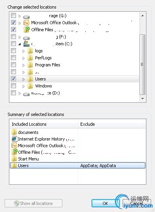
Task: Click the tree scrollbar down arrow
Action: pyautogui.click(x=143, y=98)
